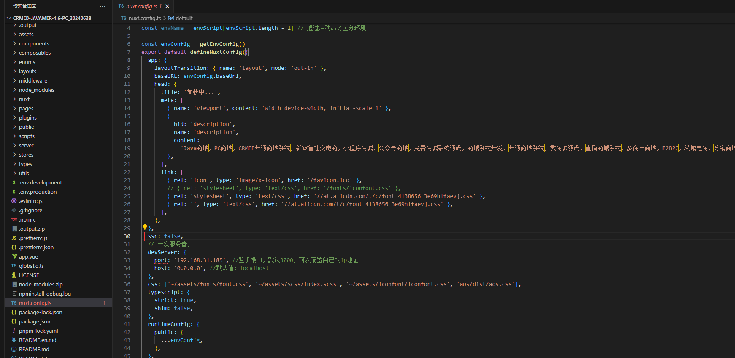
Task: Click the README.md info icon
Action: click(x=14, y=349)
